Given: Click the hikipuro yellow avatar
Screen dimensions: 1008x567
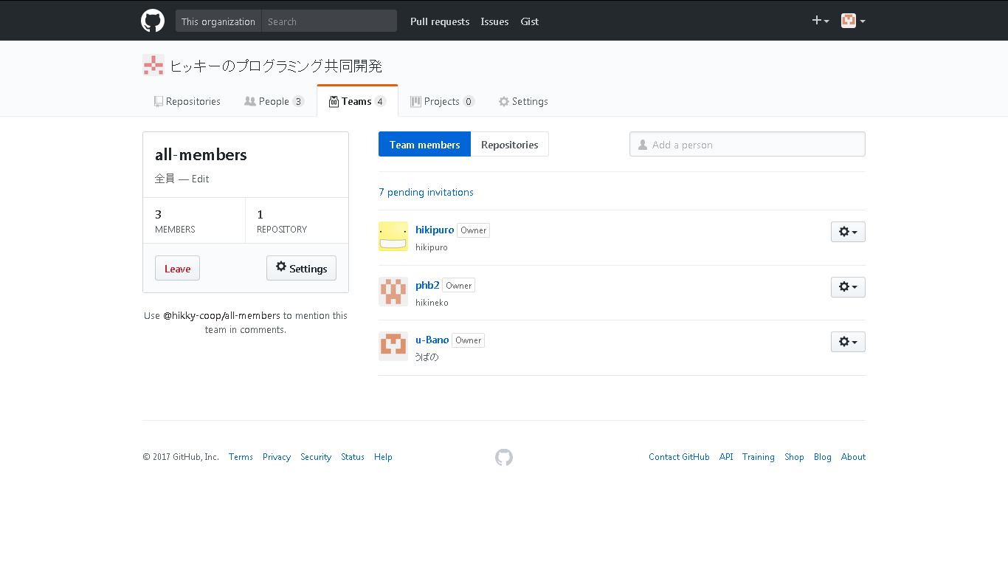Looking at the screenshot, I should [393, 236].
